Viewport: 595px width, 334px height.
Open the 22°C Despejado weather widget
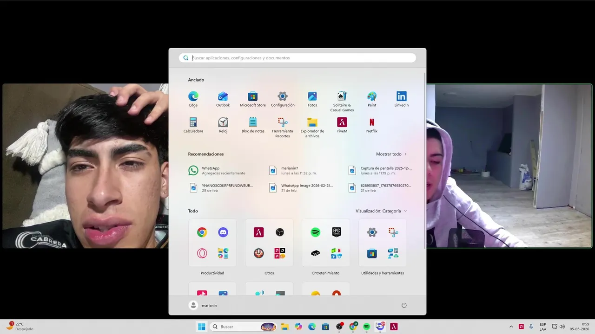pyautogui.click(x=20, y=327)
